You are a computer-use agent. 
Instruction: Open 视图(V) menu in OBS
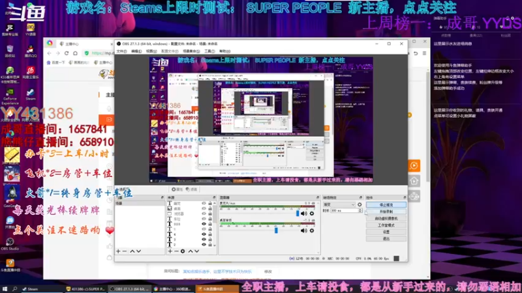(151, 51)
